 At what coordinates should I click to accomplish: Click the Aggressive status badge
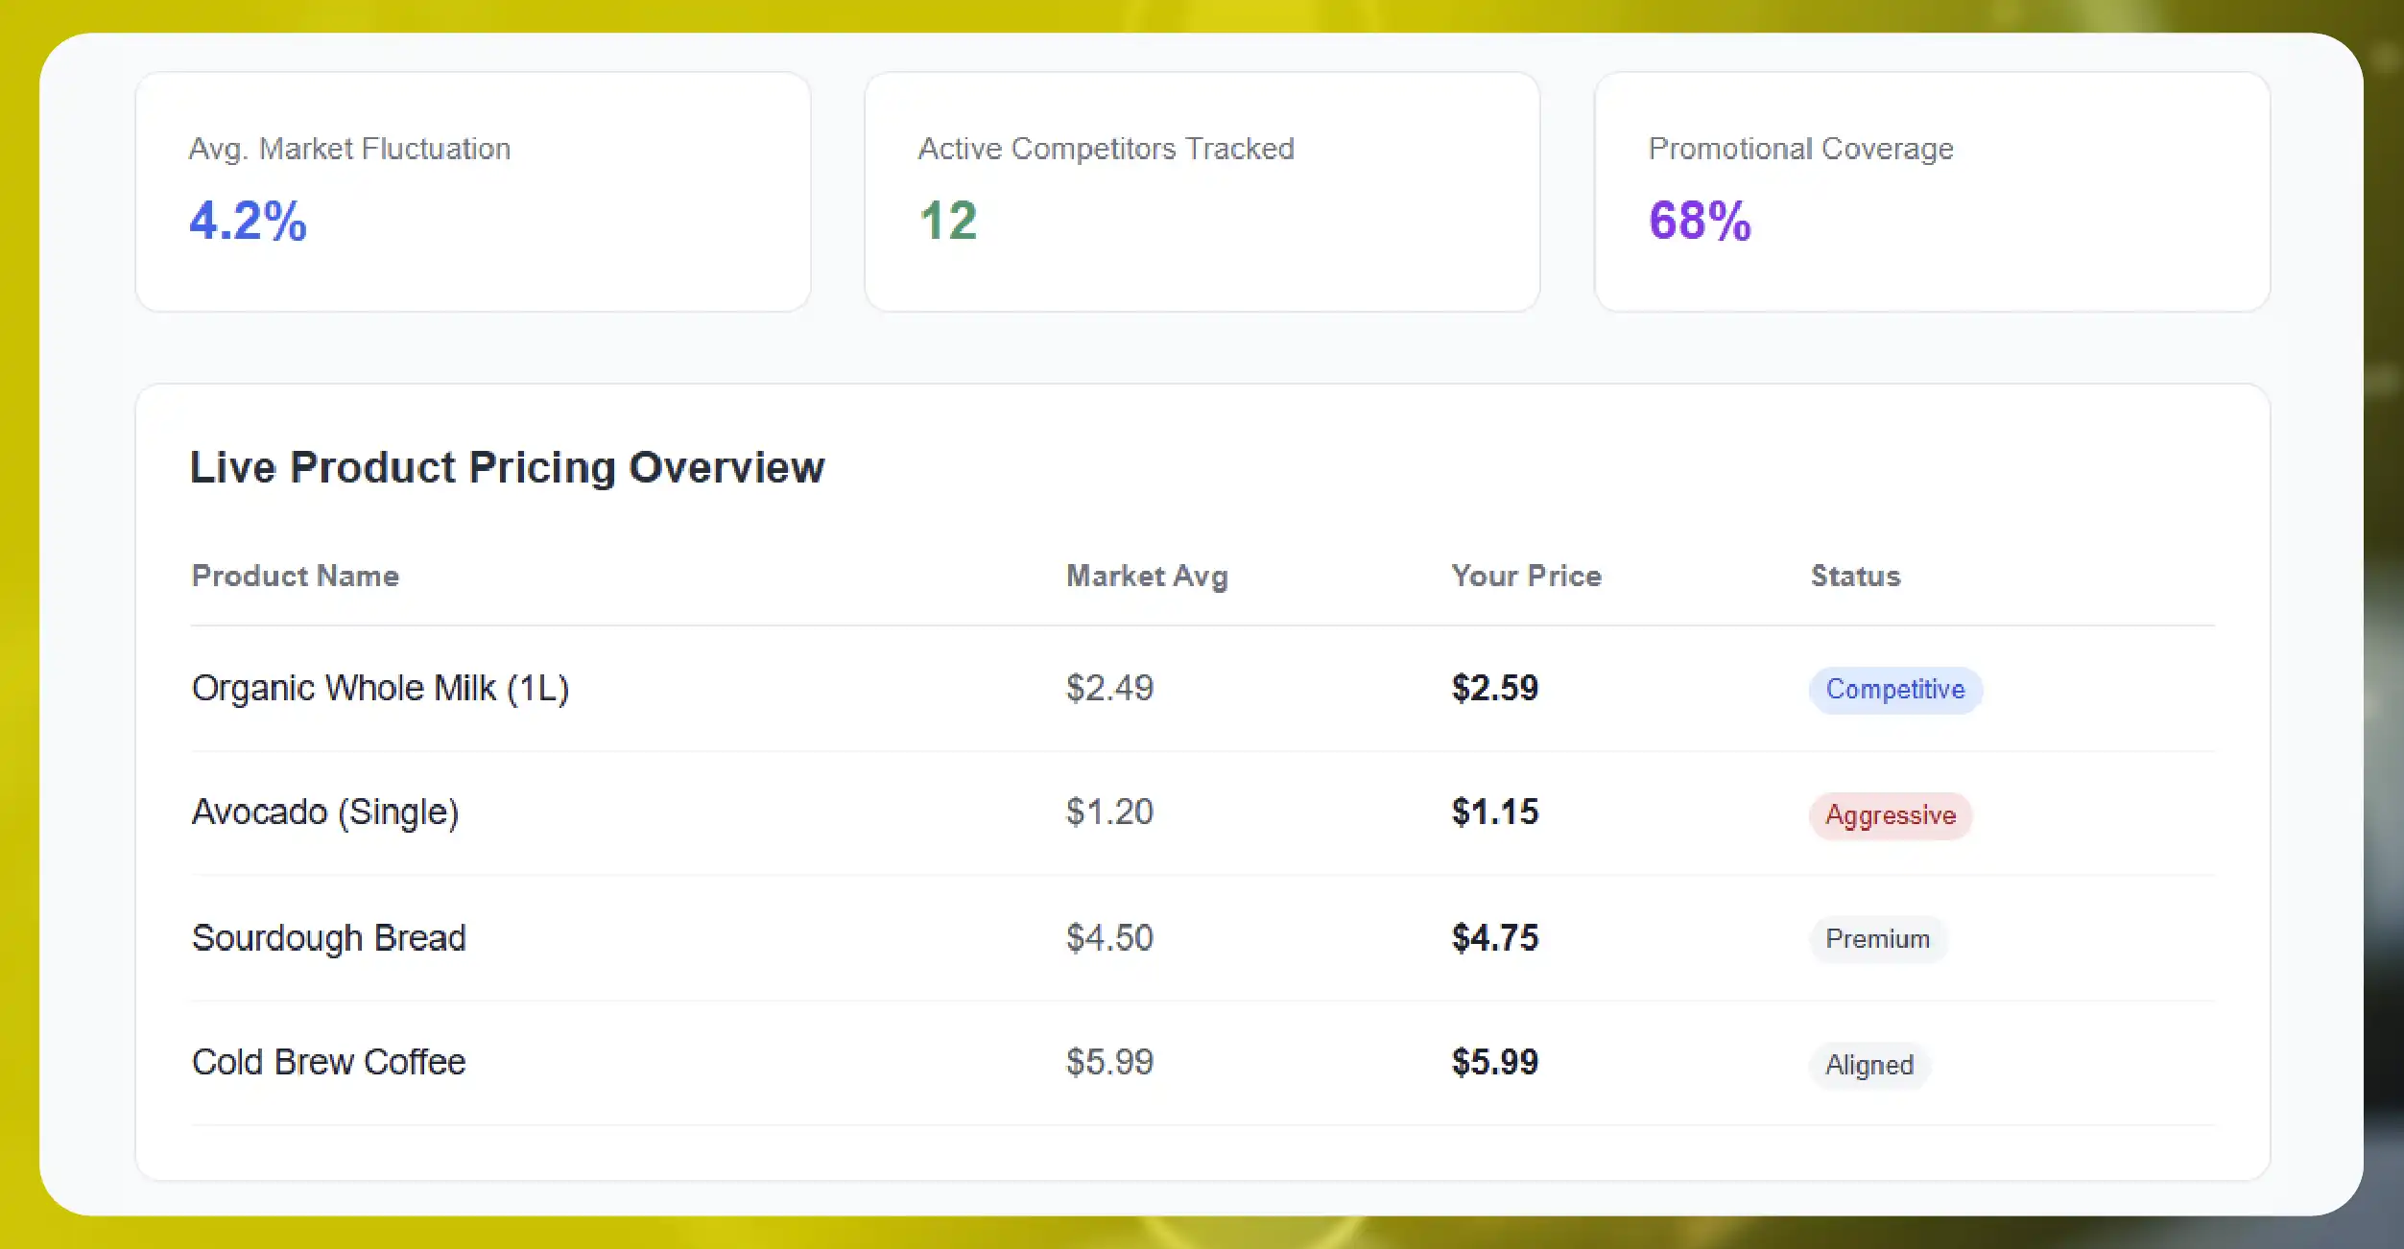pyautogui.click(x=1891, y=815)
